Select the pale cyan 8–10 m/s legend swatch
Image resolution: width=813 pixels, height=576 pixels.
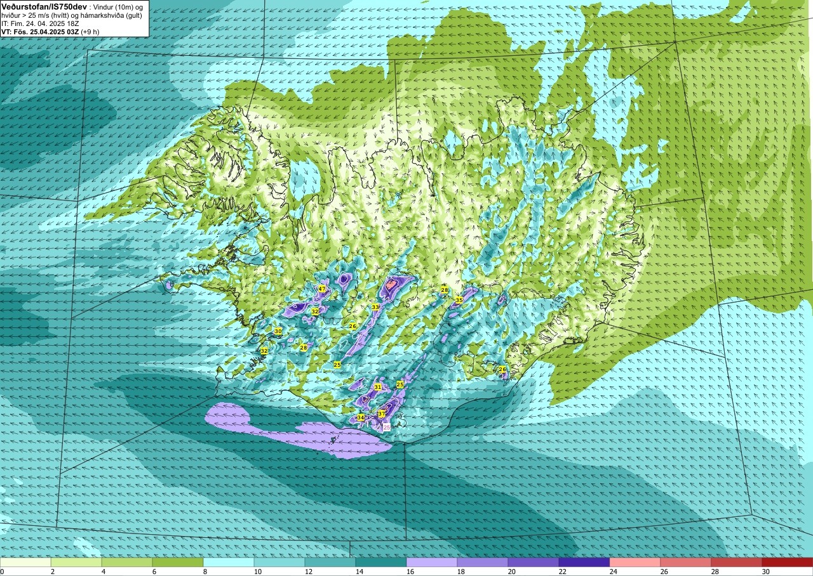[x=229, y=562]
